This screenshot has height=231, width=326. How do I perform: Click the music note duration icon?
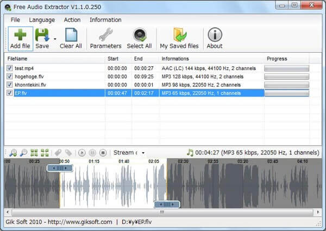(x=190, y=153)
